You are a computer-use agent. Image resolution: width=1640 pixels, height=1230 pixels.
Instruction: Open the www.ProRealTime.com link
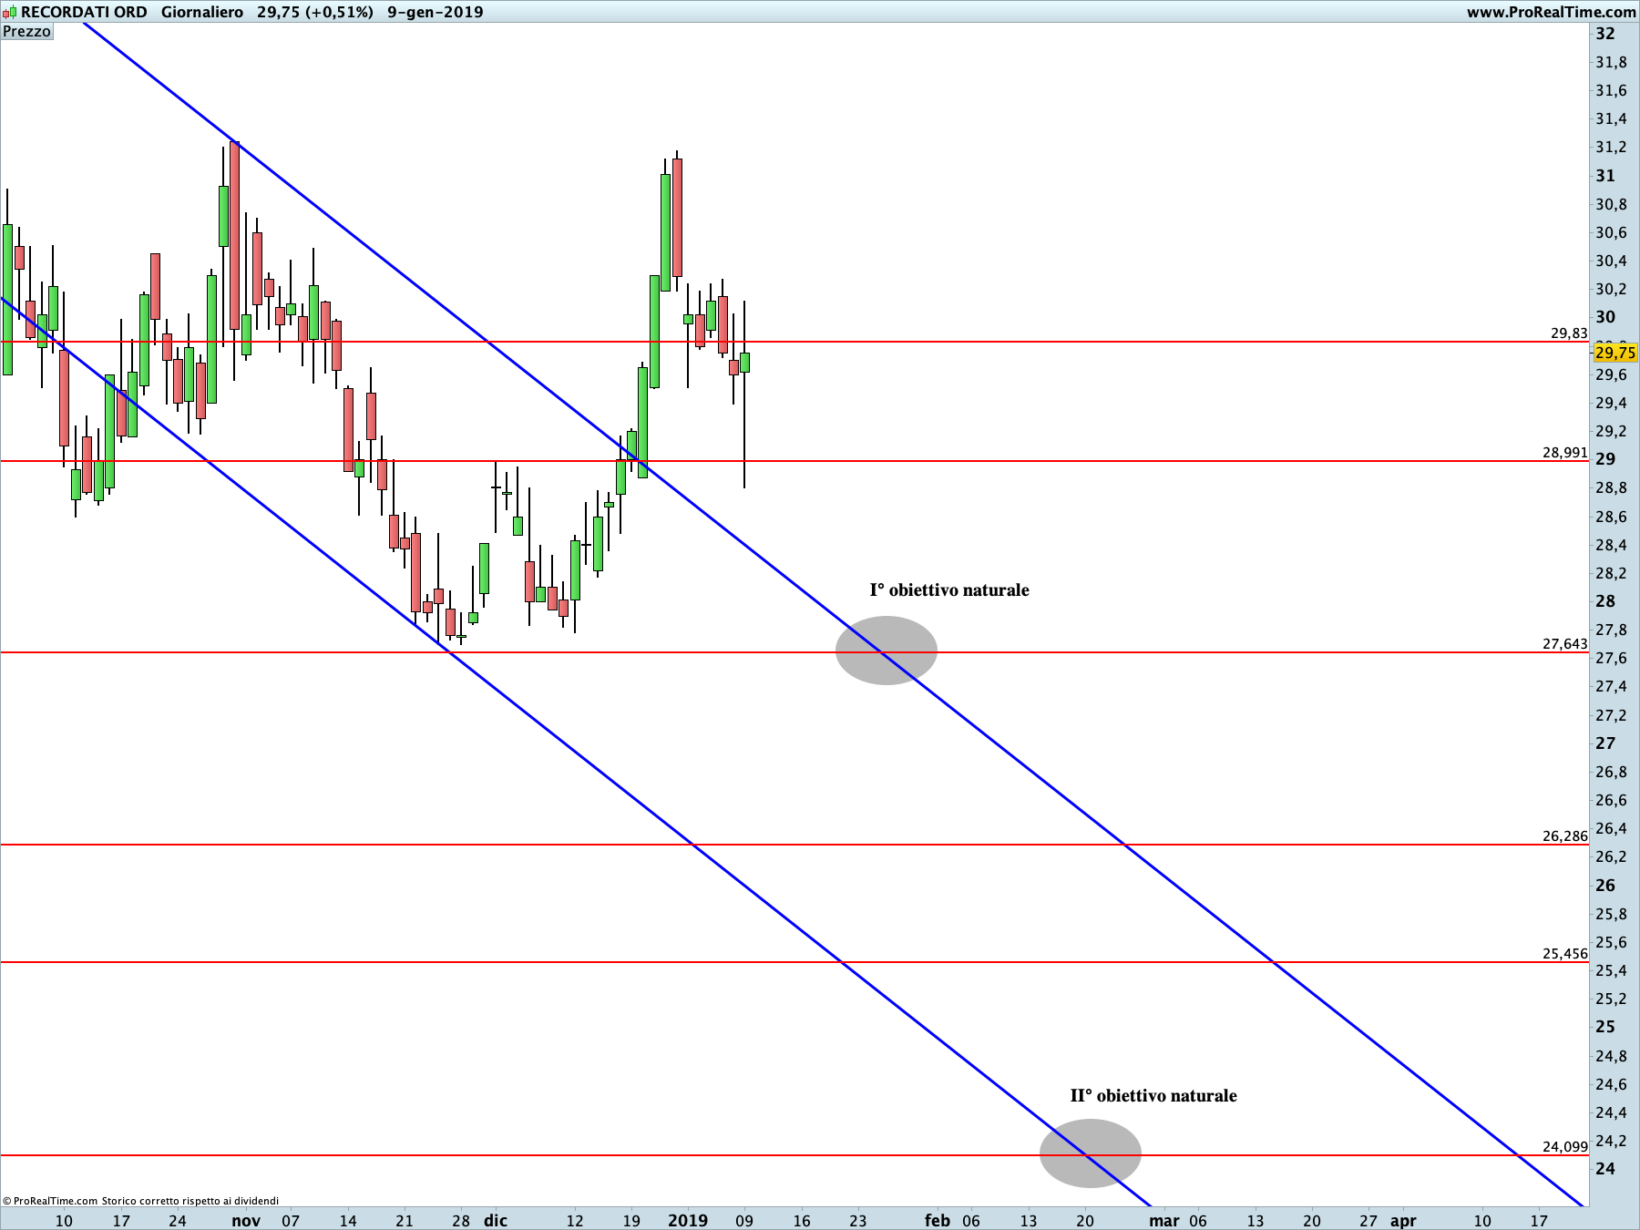1551,12
